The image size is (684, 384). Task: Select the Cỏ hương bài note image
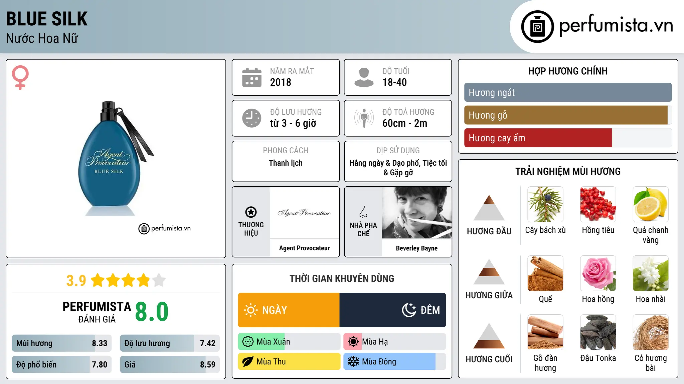(651, 332)
